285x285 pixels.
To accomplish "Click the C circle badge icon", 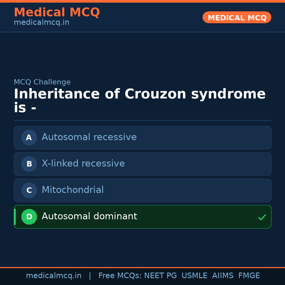I will [x=29, y=190].
